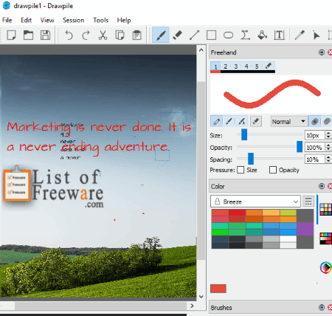
Task: Select the Freehand brush tool
Action: tap(160, 35)
